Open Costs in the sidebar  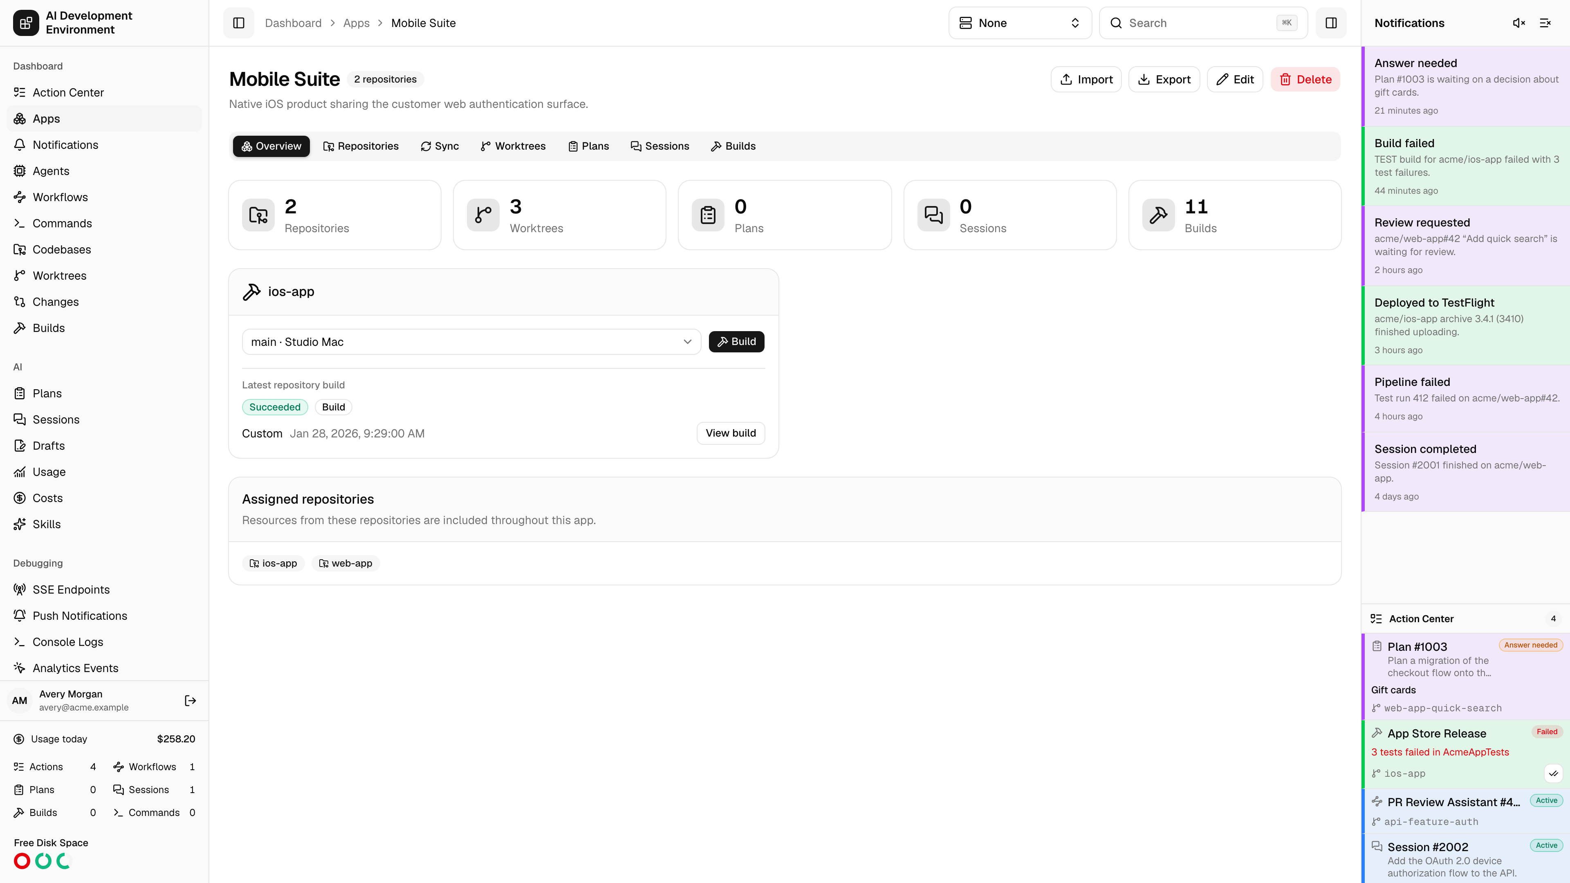pyautogui.click(x=104, y=498)
